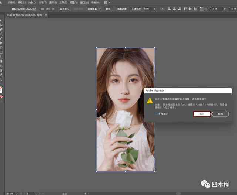
Task: Open the 帮助(H) menu
Action: coord(96,3)
